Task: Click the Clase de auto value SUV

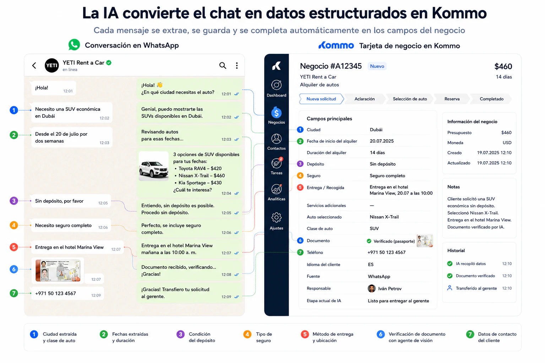Action: pos(374,229)
